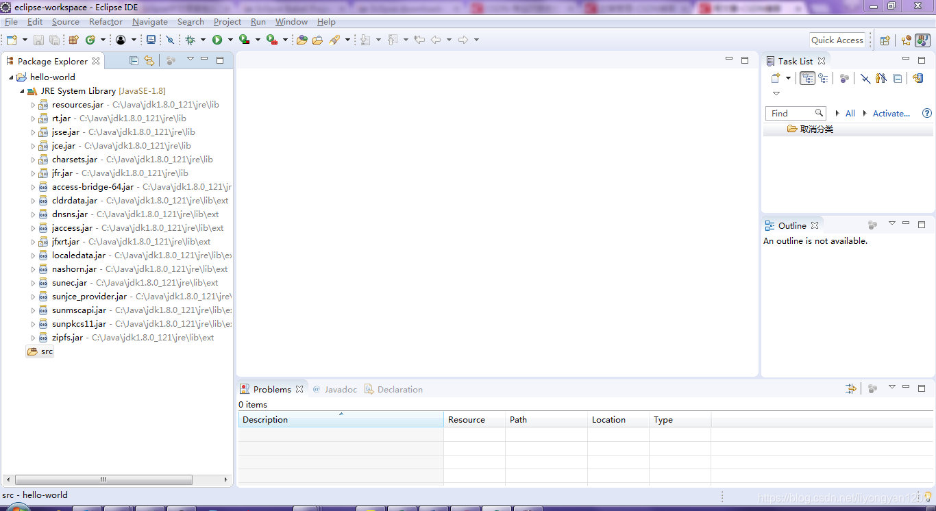Viewport: 936px width, 511px height.
Task: Collapse the JRE System Library node
Action: point(22,91)
